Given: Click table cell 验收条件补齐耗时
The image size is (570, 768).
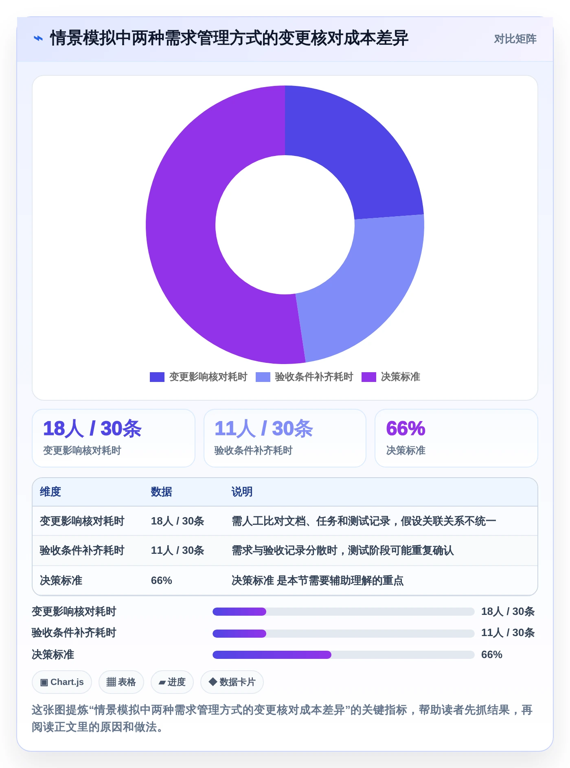Looking at the screenshot, I should (82, 551).
